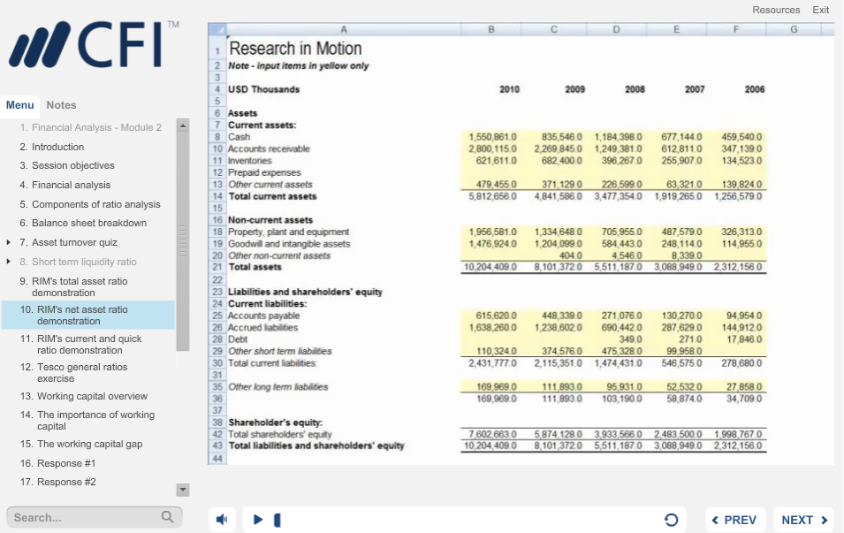Click the Property, plant and equipment label
844x533 pixels.
[288, 232]
